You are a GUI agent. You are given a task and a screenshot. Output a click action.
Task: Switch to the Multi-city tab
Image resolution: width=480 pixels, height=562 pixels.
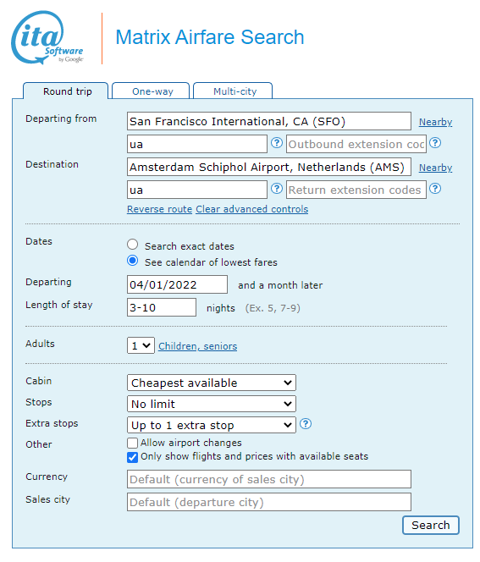pos(233,91)
